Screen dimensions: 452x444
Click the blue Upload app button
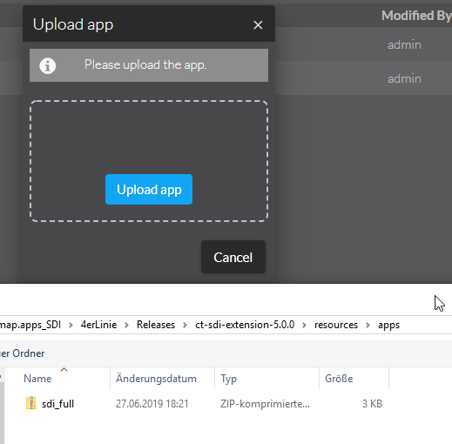[149, 190]
